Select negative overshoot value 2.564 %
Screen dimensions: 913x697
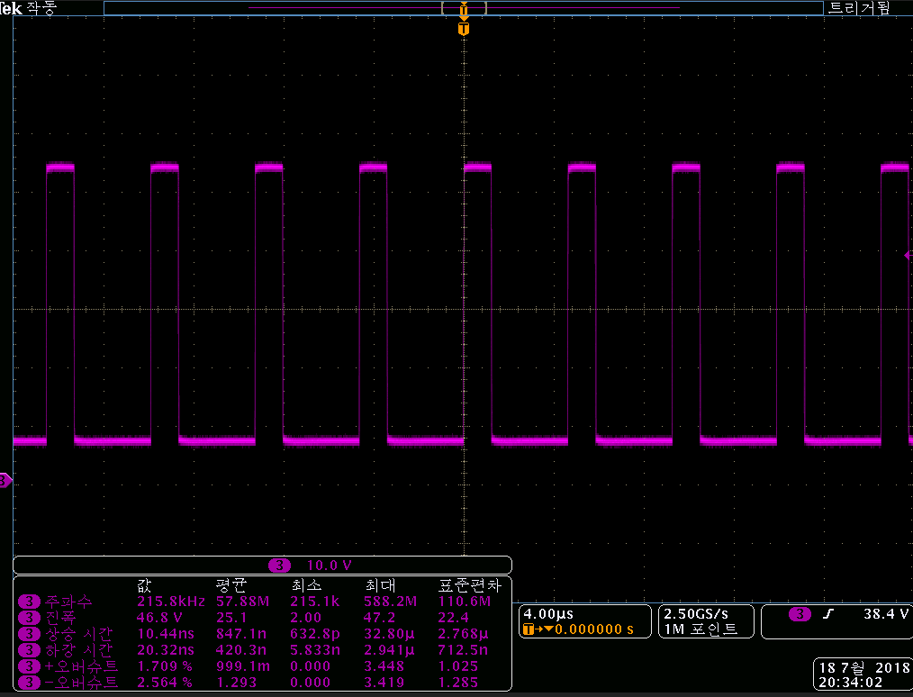pos(164,683)
